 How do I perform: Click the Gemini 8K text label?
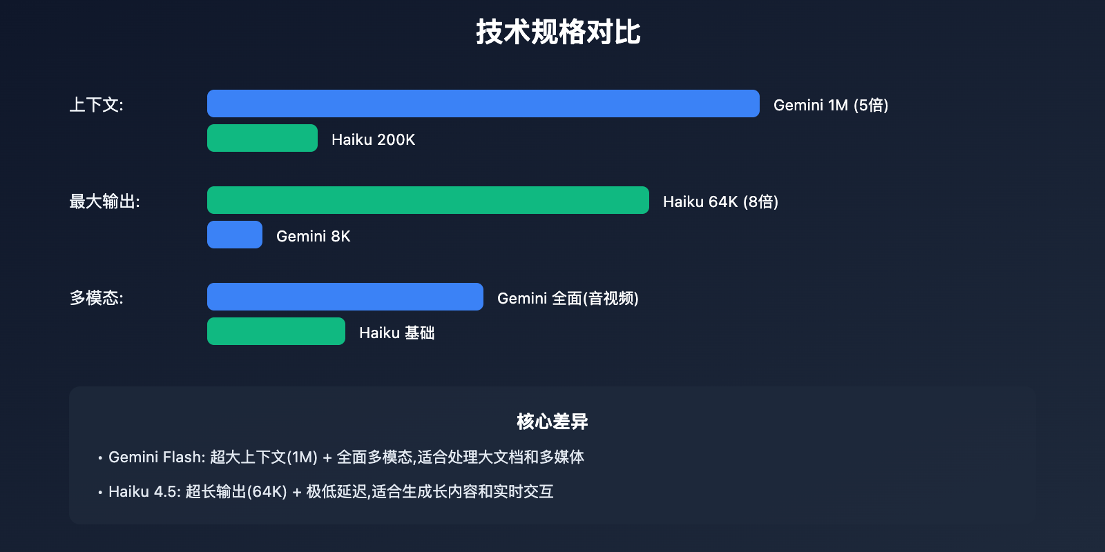(x=313, y=236)
